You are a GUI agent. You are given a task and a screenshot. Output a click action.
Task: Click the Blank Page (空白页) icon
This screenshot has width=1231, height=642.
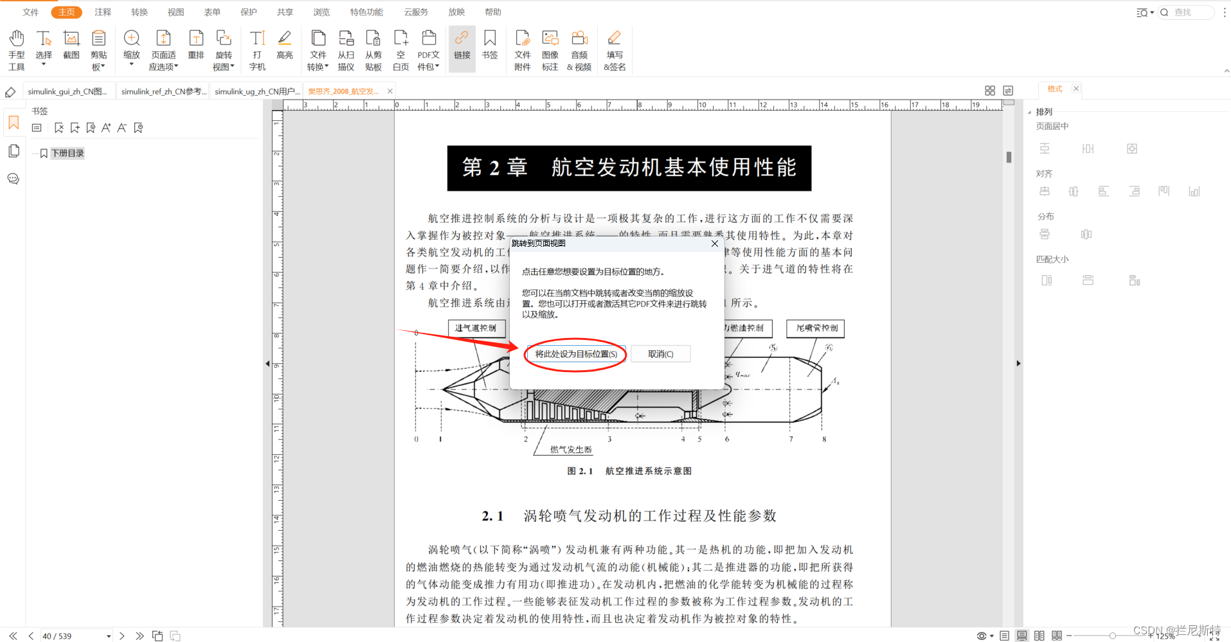point(401,49)
